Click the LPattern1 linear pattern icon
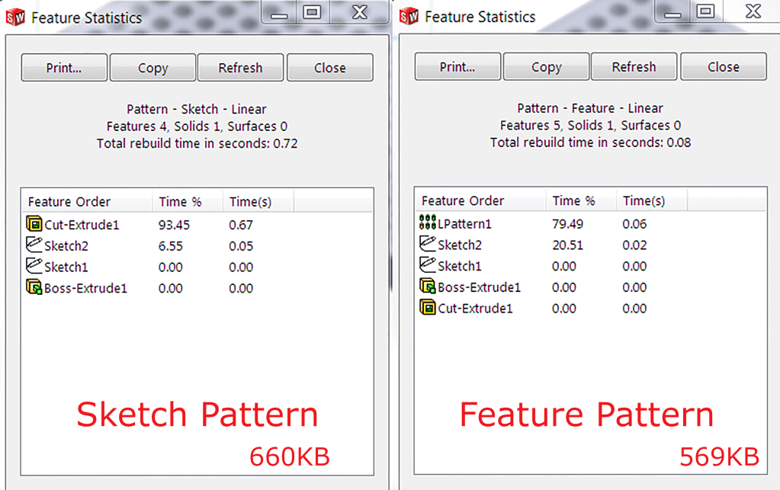Image resolution: width=780 pixels, height=490 pixels. 428,222
